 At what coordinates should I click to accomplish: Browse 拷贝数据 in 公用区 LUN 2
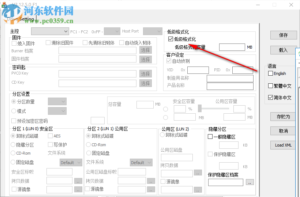198,173
